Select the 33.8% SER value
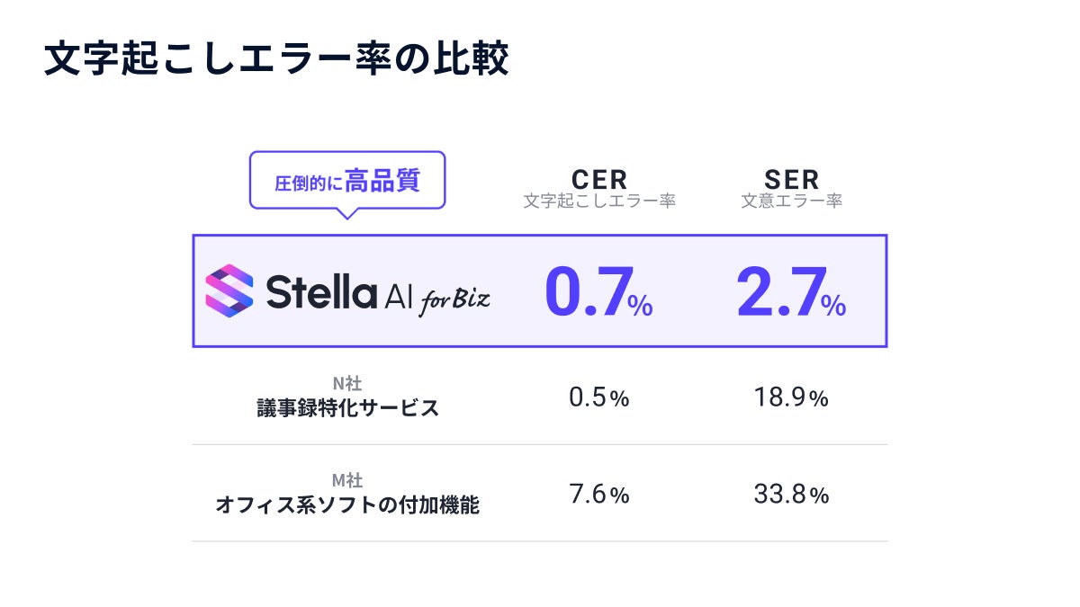Screen dimensions: 1080x607 click(792, 495)
